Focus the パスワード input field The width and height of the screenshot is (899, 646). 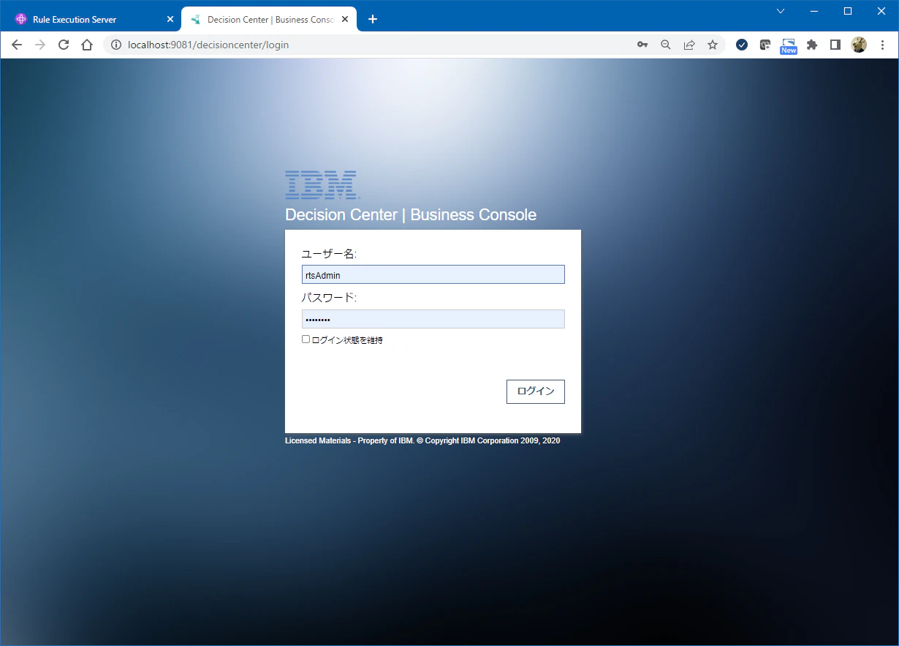433,319
